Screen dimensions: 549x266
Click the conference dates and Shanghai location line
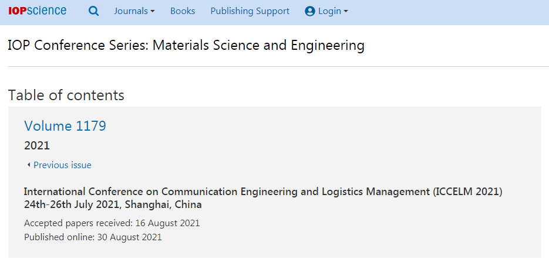point(113,204)
